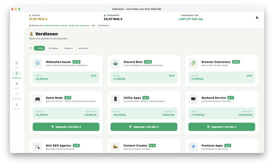The image size is (274, 166).
Task: Click the Verdienen heading money bag icon
Action: tap(31, 34)
